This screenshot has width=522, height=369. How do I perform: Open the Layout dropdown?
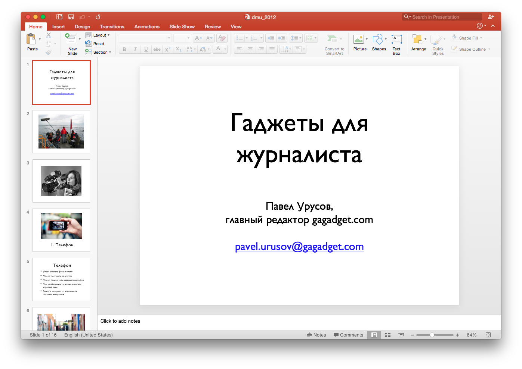(98, 35)
